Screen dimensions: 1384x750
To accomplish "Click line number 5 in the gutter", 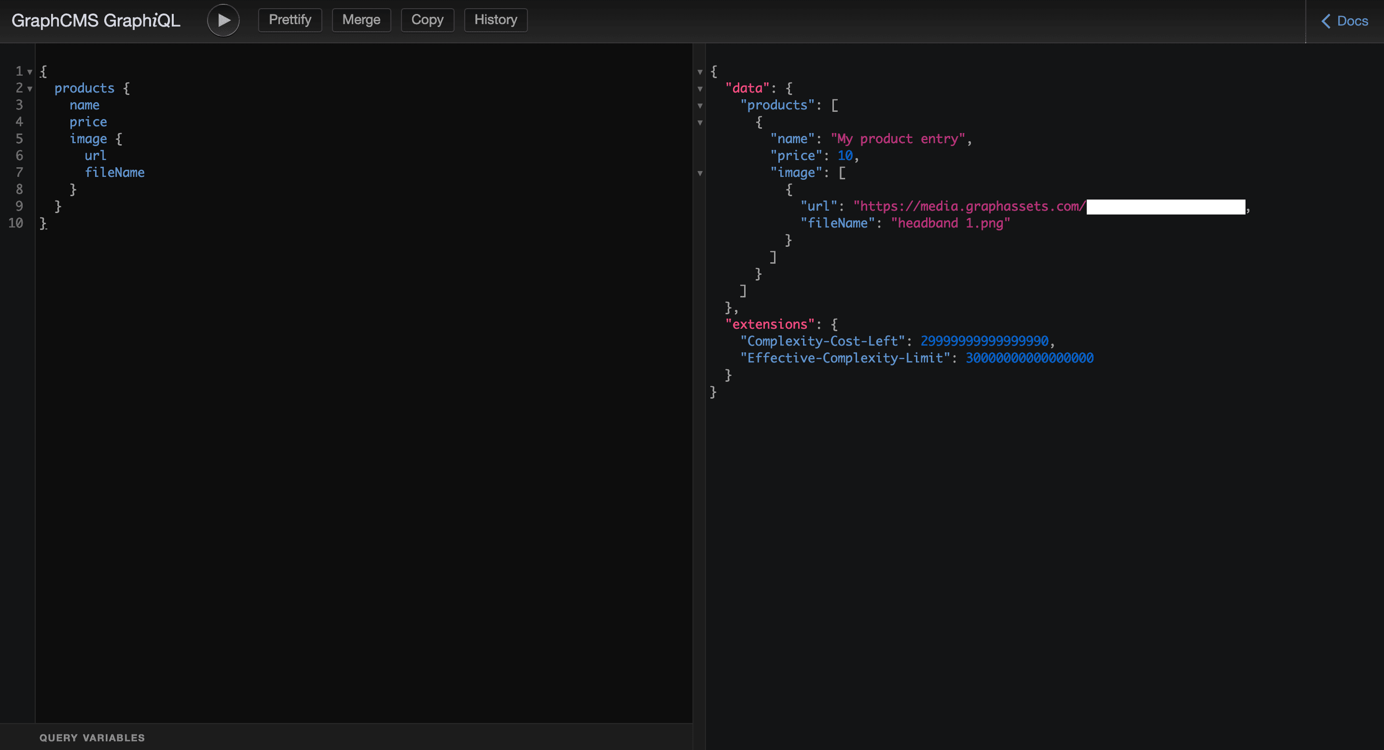I will tap(19, 139).
